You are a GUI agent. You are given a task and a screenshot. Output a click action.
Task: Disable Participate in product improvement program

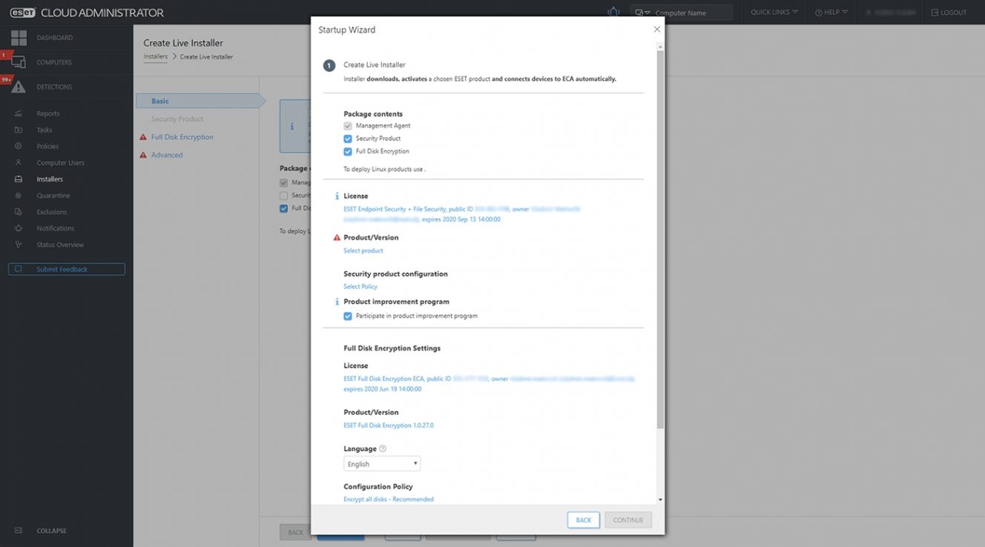click(x=348, y=316)
